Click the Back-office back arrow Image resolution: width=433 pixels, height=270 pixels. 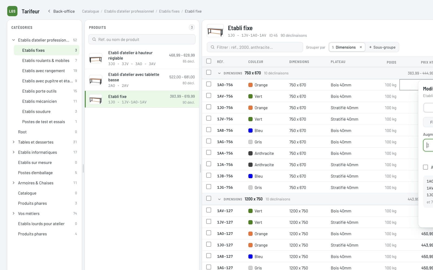click(x=49, y=11)
